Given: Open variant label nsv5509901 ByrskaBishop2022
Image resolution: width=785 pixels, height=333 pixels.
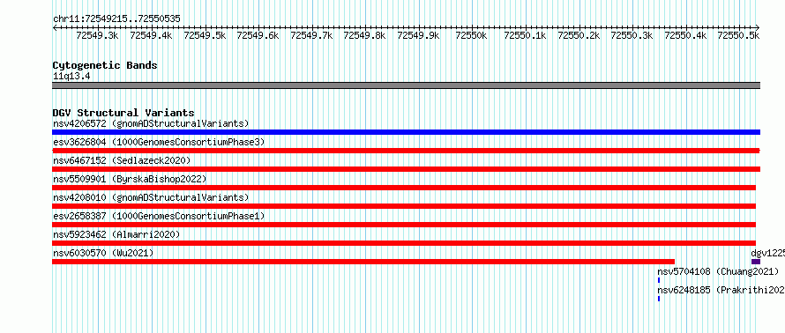Looking at the screenshot, I should 130,179.
